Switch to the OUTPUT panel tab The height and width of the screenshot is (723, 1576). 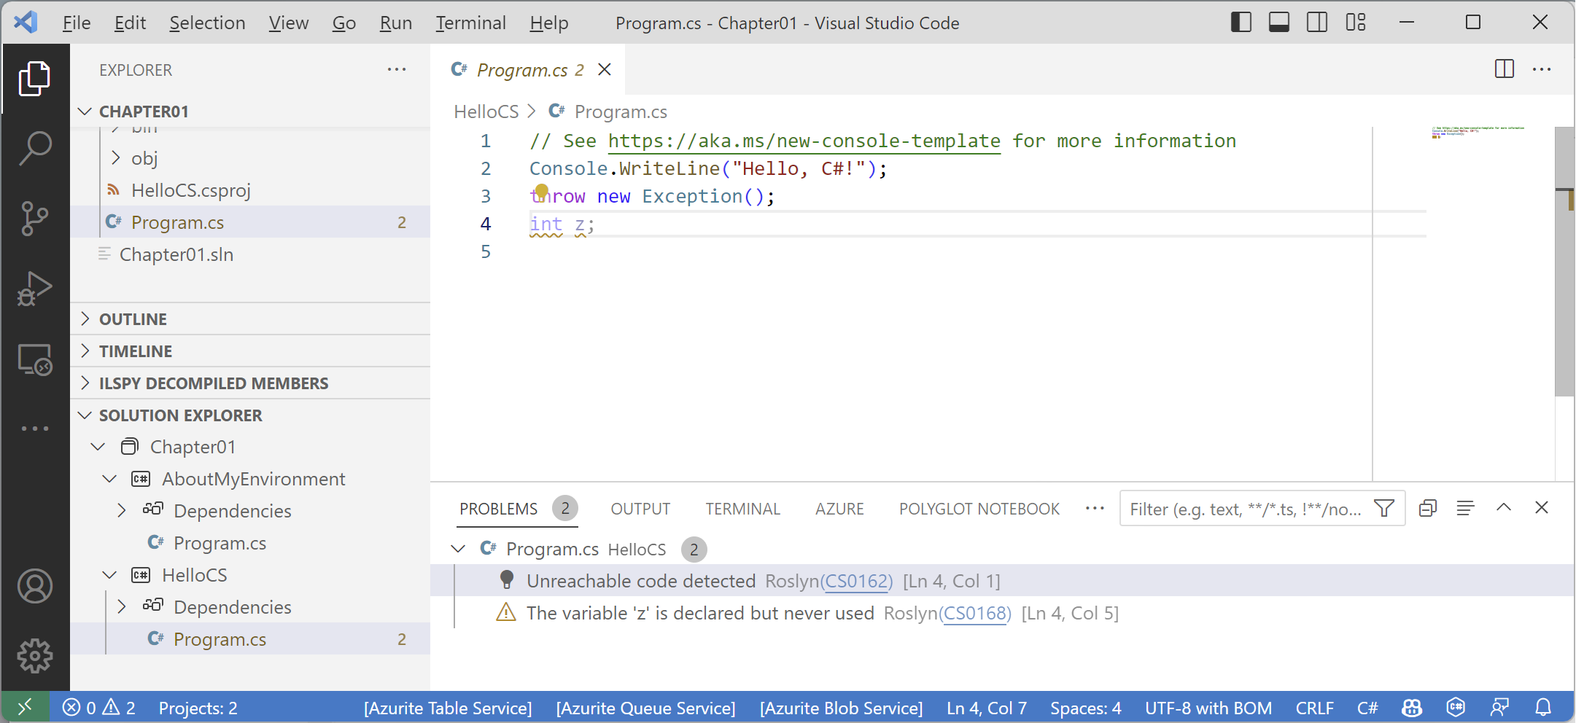(x=640, y=509)
